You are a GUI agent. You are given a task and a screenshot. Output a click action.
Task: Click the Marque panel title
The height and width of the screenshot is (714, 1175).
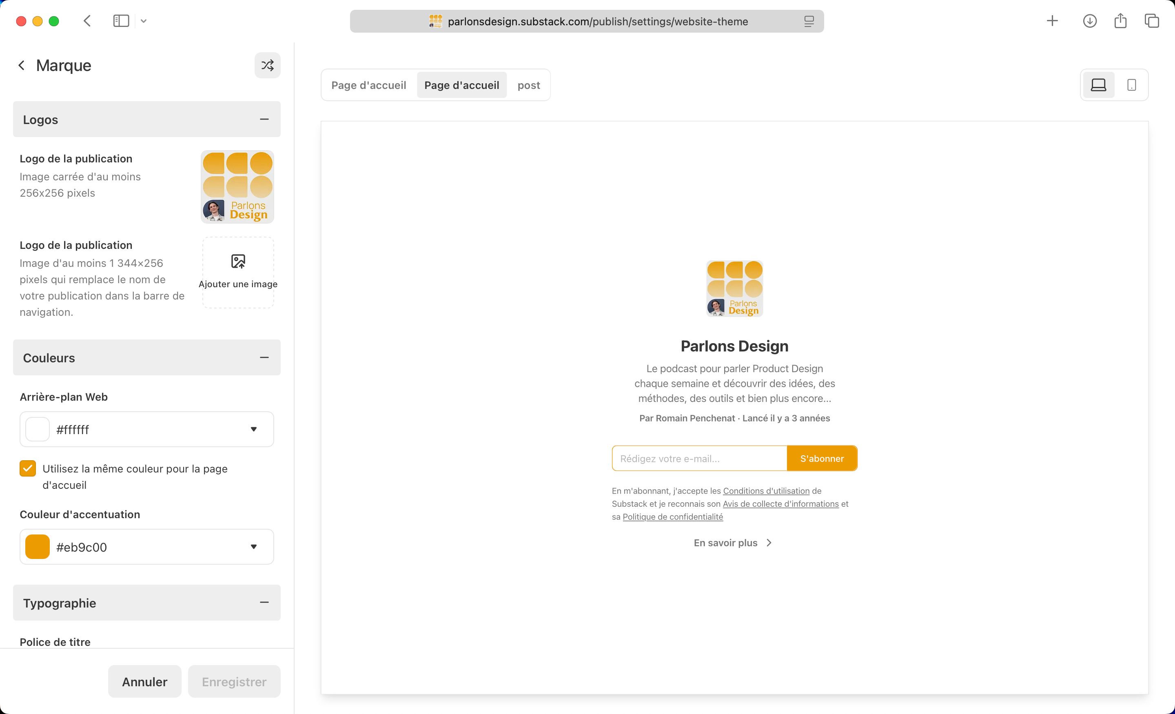(63, 65)
